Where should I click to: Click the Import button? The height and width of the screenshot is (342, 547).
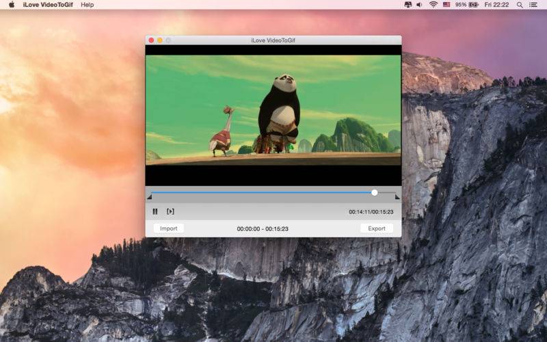tap(168, 228)
